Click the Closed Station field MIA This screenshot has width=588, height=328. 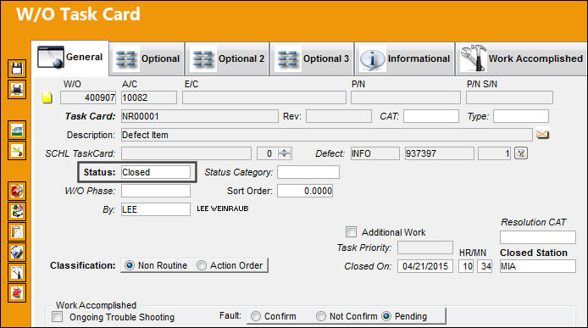[x=538, y=266]
